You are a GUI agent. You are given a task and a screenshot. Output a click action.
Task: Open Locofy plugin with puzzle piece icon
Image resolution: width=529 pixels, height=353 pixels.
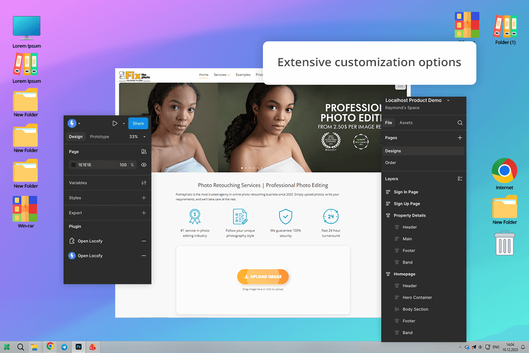click(x=72, y=241)
